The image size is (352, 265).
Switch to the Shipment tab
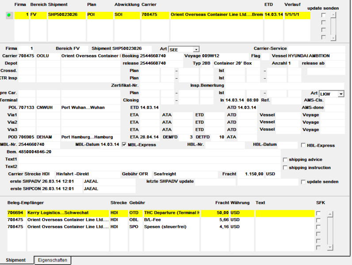tap(16, 260)
